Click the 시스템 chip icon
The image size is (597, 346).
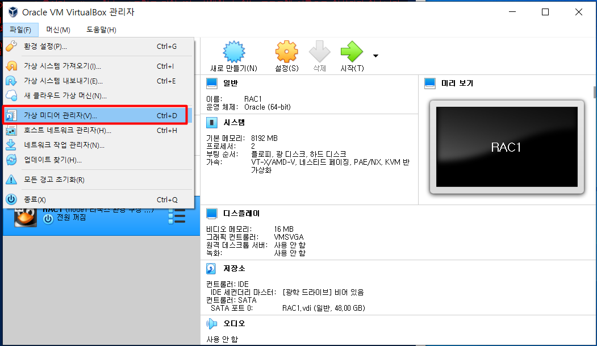212,123
